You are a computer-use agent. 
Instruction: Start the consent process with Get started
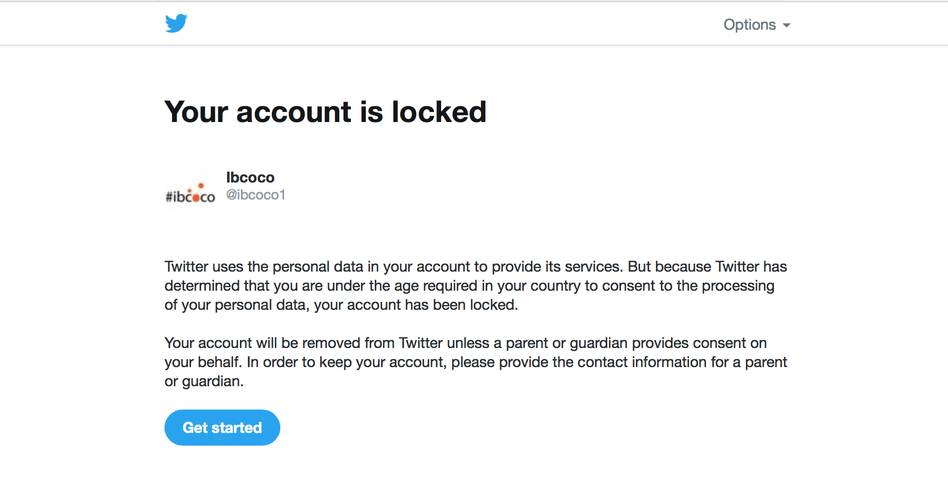click(x=222, y=428)
